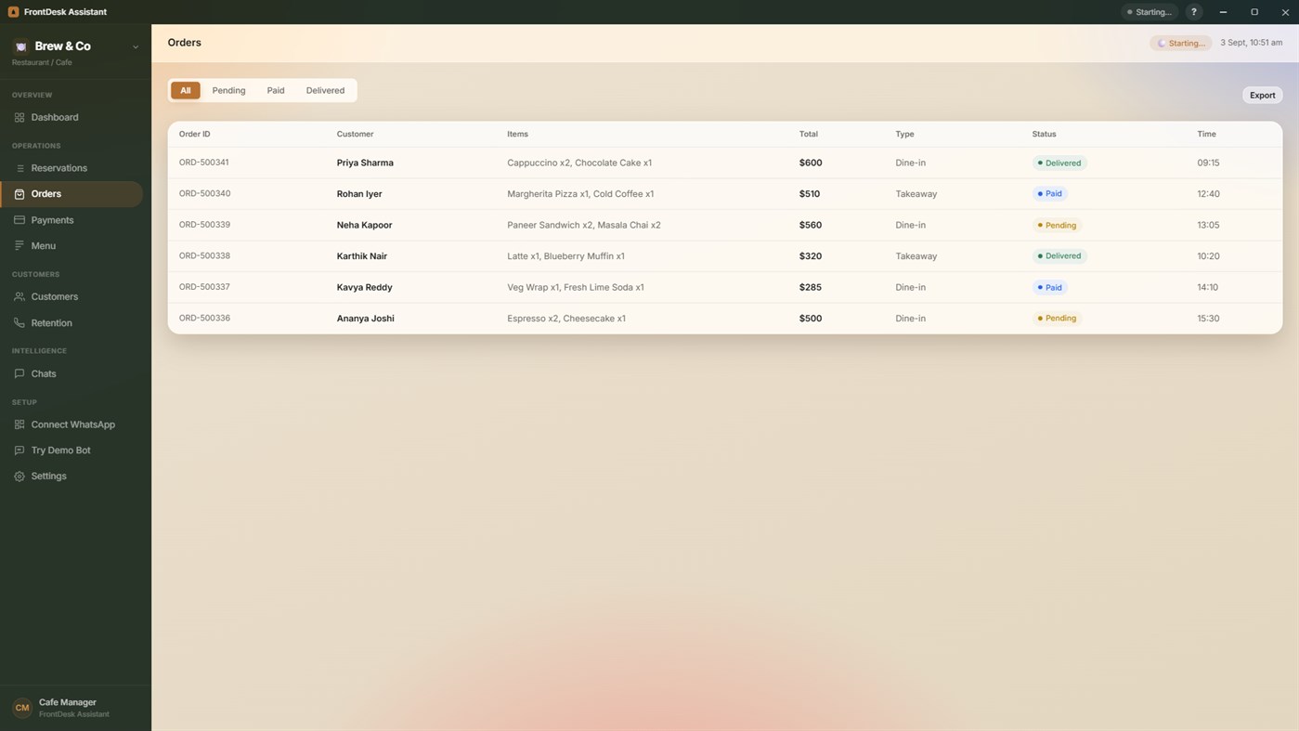This screenshot has width=1299, height=731.
Task: Click Pending badge for Ananya Joshi
Action: (x=1057, y=319)
